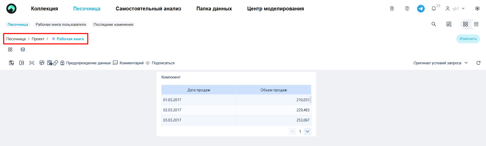Toggle the Подписаться eye option
This screenshot has width=486, height=146.
(x=160, y=63)
